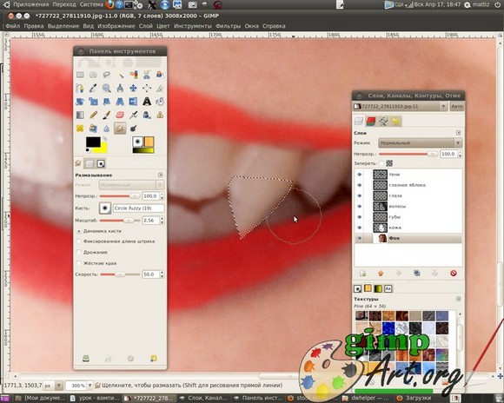
Task: Open the Размазывание tool options menu button
Action: pyautogui.click(x=161, y=175)
